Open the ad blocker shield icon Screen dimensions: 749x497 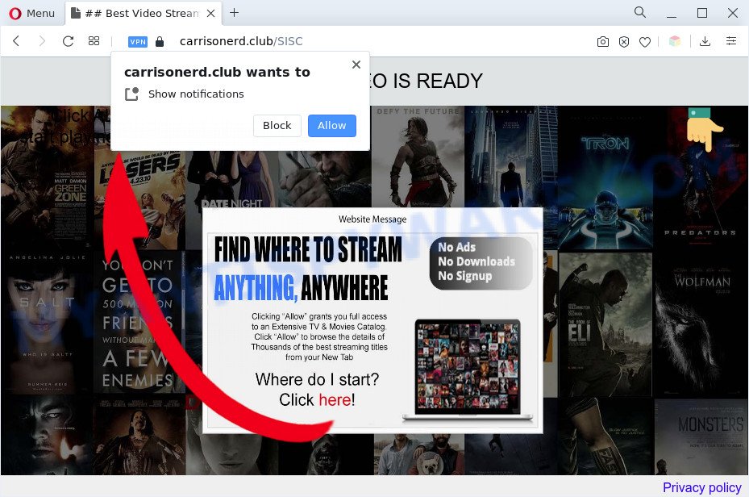pos(624,42)
